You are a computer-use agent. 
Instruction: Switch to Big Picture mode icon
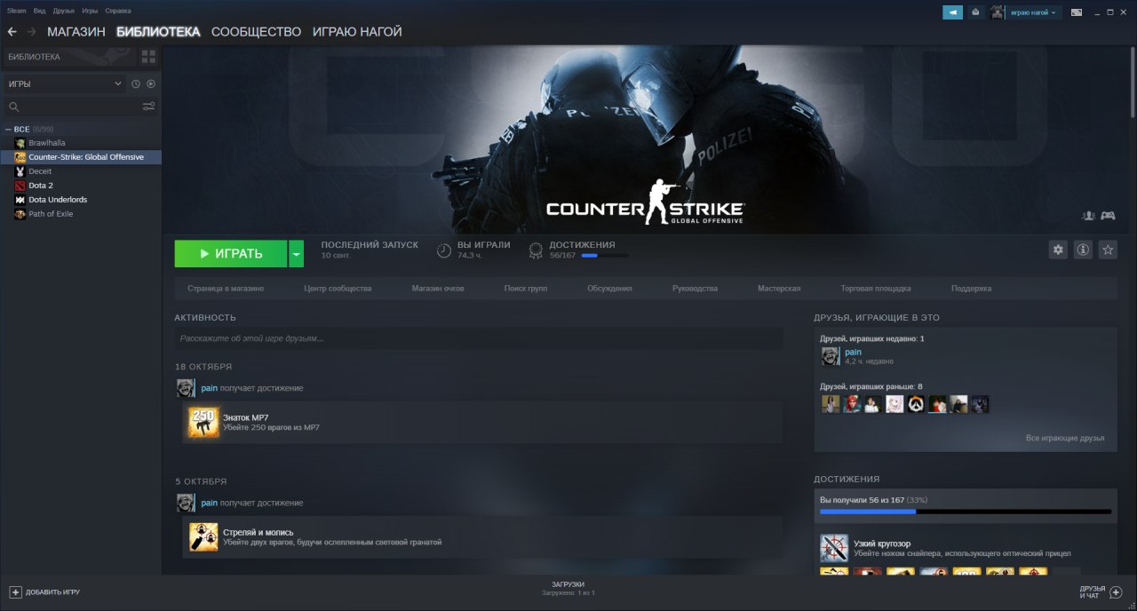coord(1076,12)
